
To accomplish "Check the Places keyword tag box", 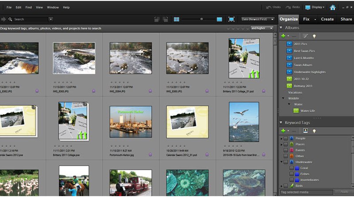I will (x=285, y=144).
